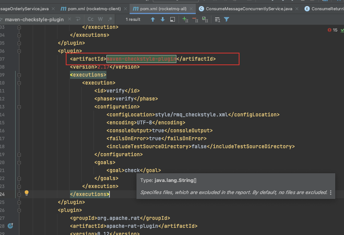344x235 pixels.
Task: Close pom.xml (rocketmq-client) tab
Action: pyautogui.click(x=125, y=9)
